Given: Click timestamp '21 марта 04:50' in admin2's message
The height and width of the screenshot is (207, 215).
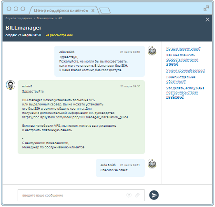Looking at the screenshot, I should [x=130, y=86].
